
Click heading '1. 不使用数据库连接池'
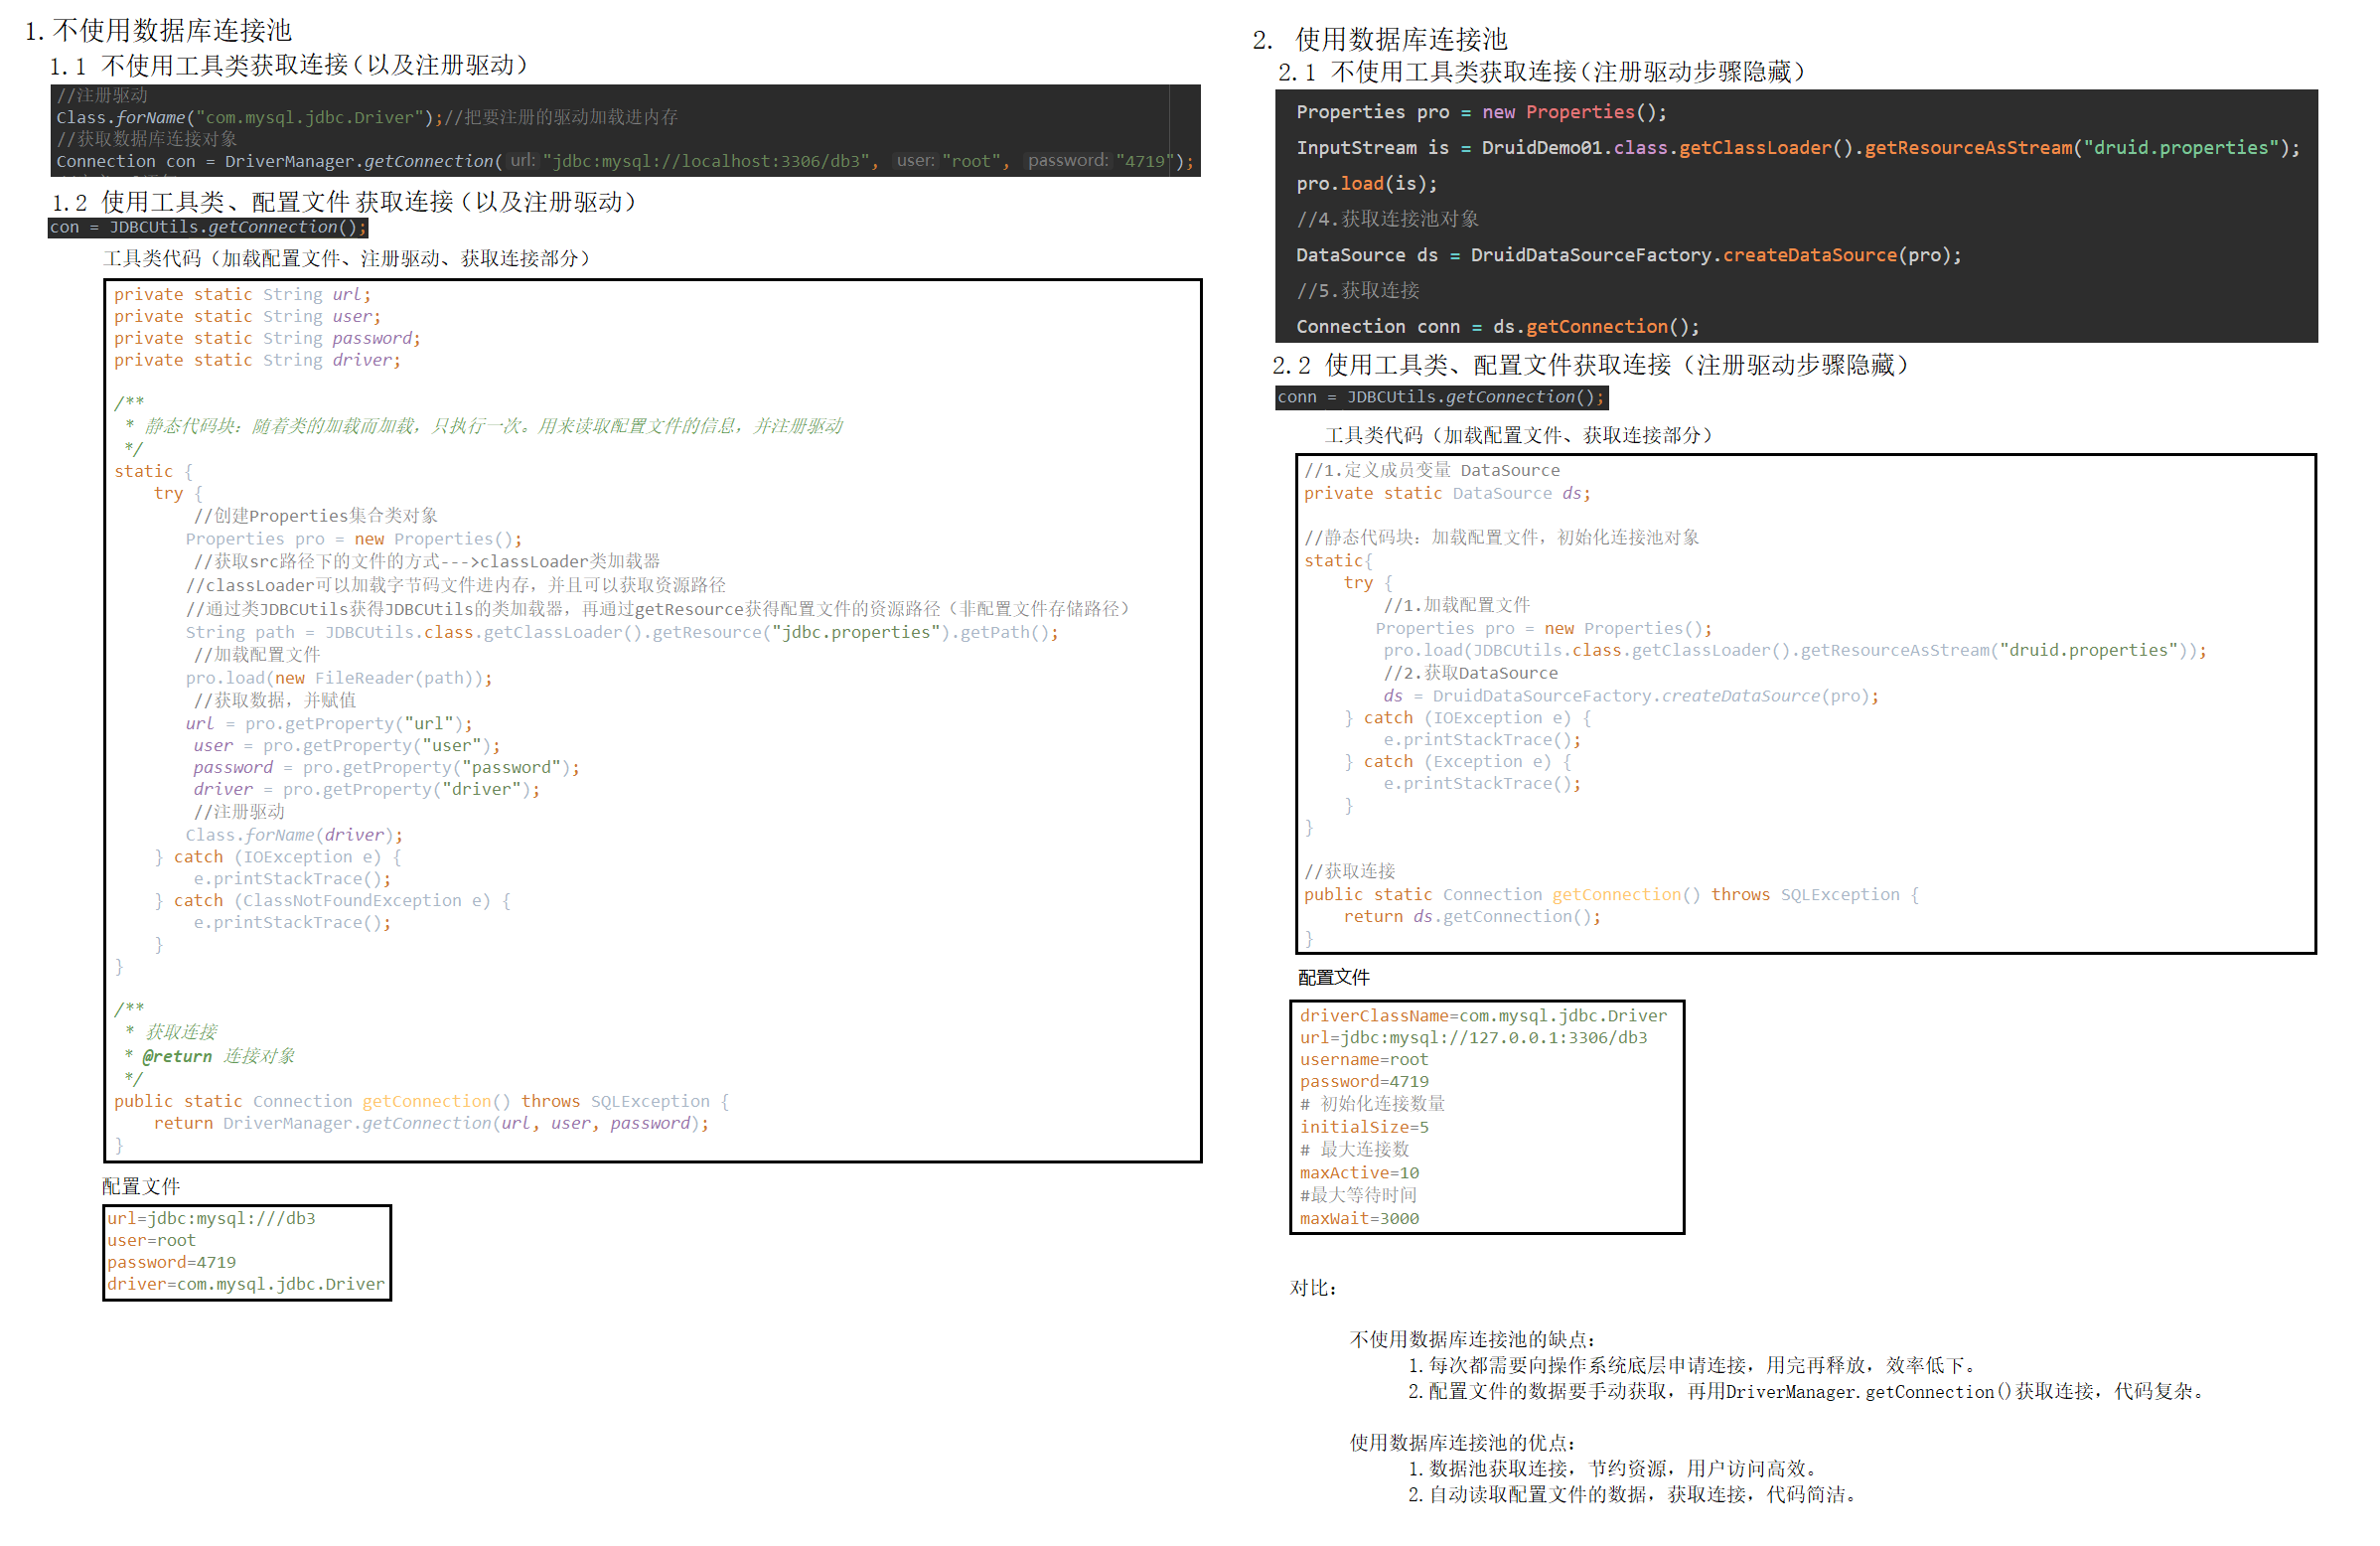tap(160, 31)
